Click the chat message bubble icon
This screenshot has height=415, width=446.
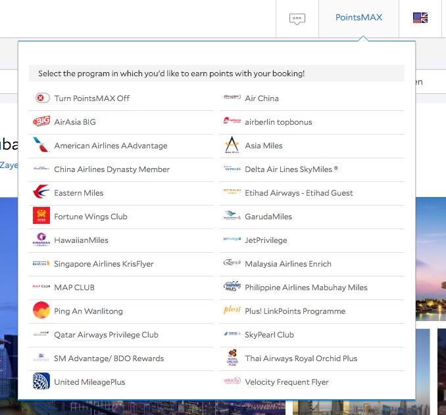297,19
